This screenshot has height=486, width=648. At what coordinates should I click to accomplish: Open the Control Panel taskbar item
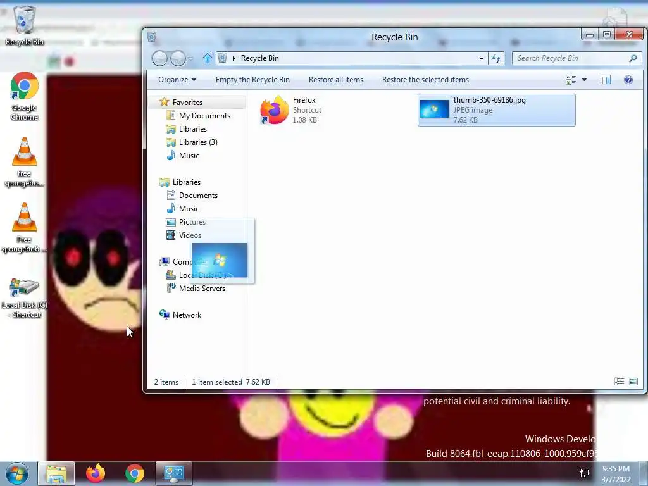point(173,473)
